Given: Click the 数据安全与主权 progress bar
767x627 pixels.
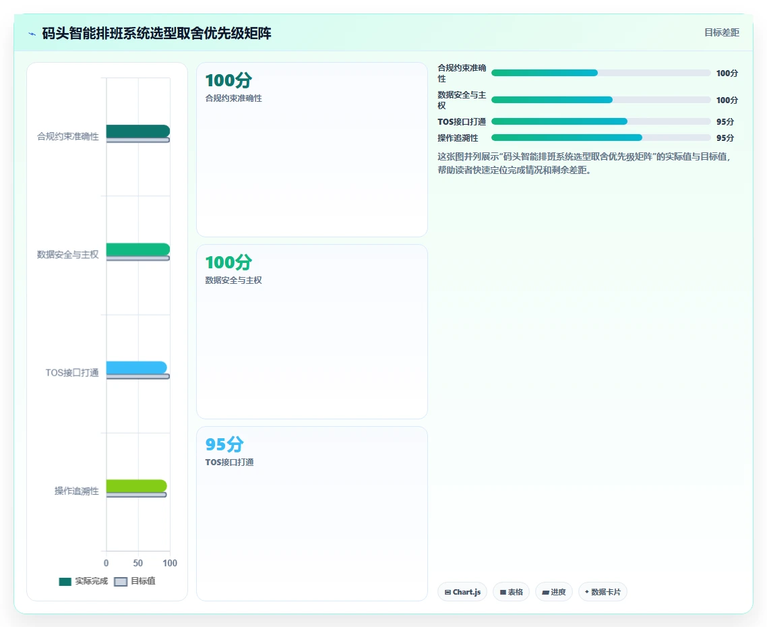Looking at the screenshot, I should click(x=601, y=100).
